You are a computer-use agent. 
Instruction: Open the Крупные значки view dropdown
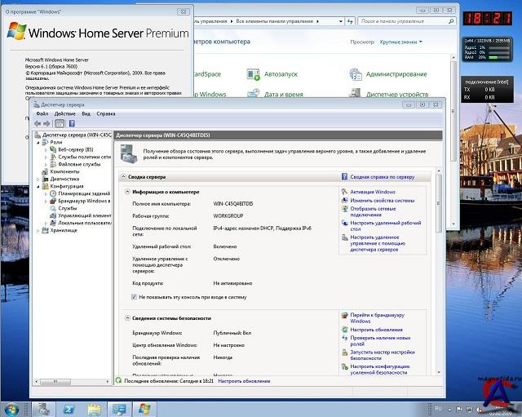400,41
